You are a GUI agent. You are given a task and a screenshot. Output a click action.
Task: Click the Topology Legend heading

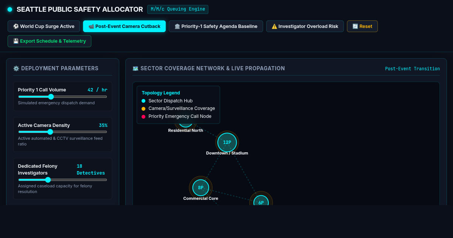point(161,93)
